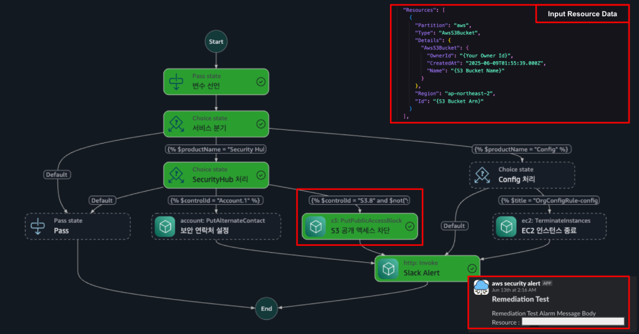Click the redacted Resource value field
Screen dimensions: 639x334
(x=573, y=322)
